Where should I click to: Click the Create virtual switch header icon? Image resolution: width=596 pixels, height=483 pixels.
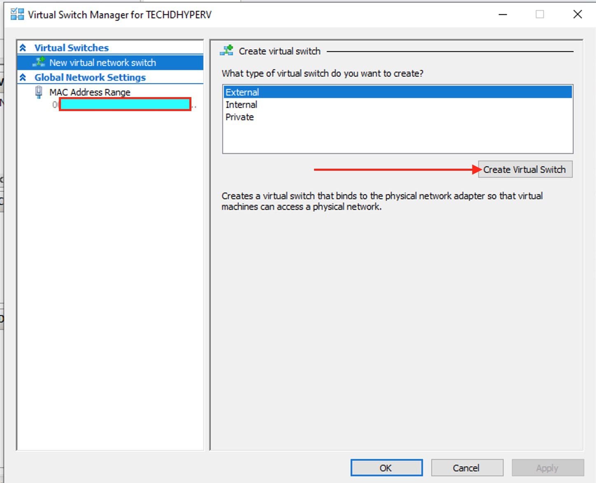coord(227,51)
